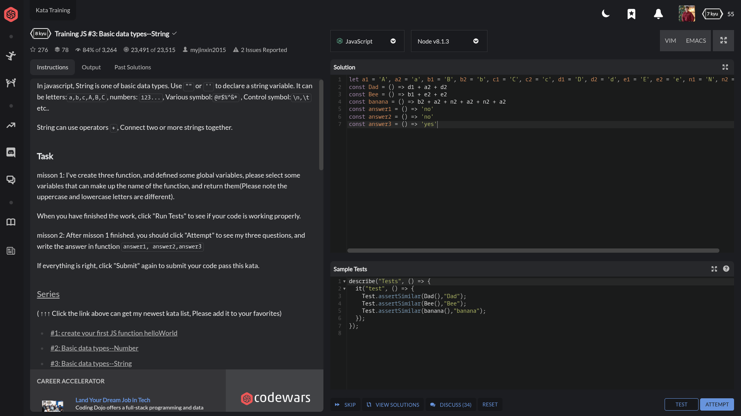Switch to the Output tab
Image resolution: width=741 pixels, height=416 pixels.
(91, 67)
